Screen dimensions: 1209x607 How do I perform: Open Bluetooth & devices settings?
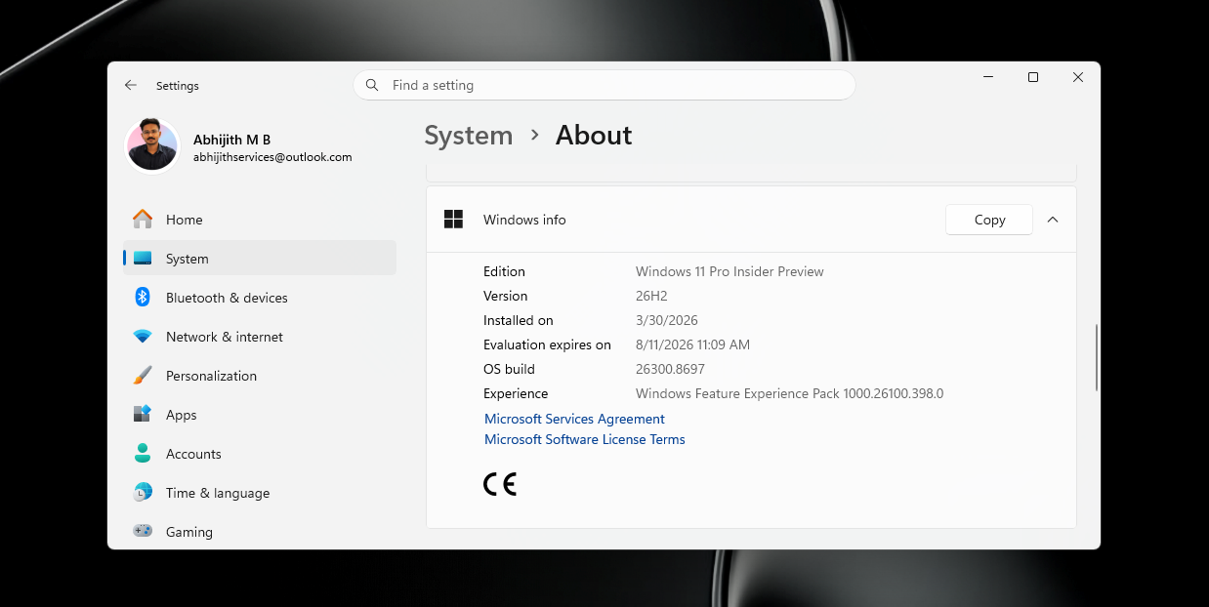260,298
